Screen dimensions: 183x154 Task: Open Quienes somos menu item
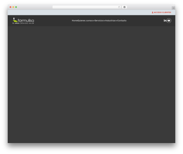[x=85, y=21]
